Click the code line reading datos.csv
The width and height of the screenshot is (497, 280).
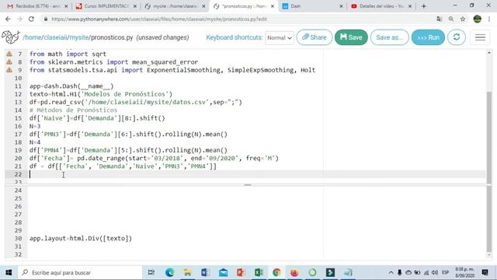(x=136, y=102)
